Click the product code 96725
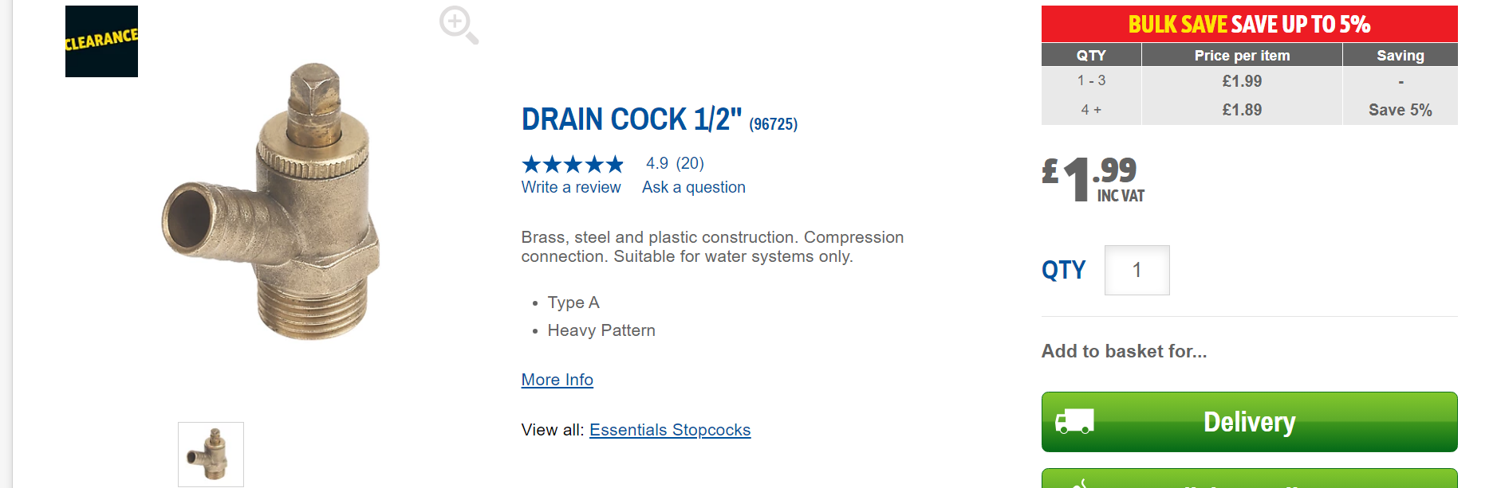 pos(773,124)
